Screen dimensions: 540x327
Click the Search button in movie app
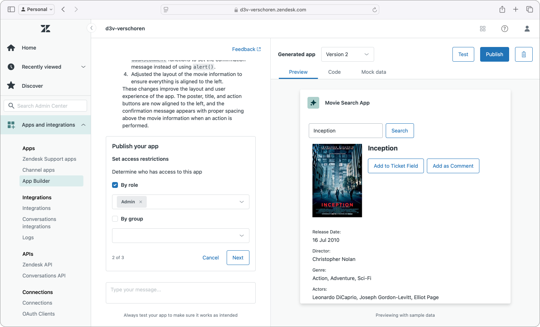(400, 131)
